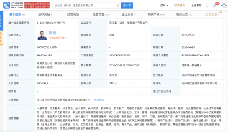Select credit code 91330106MA27Y4U47R in first row
This screenshot has width=227, height=132.
pos(51,23)
